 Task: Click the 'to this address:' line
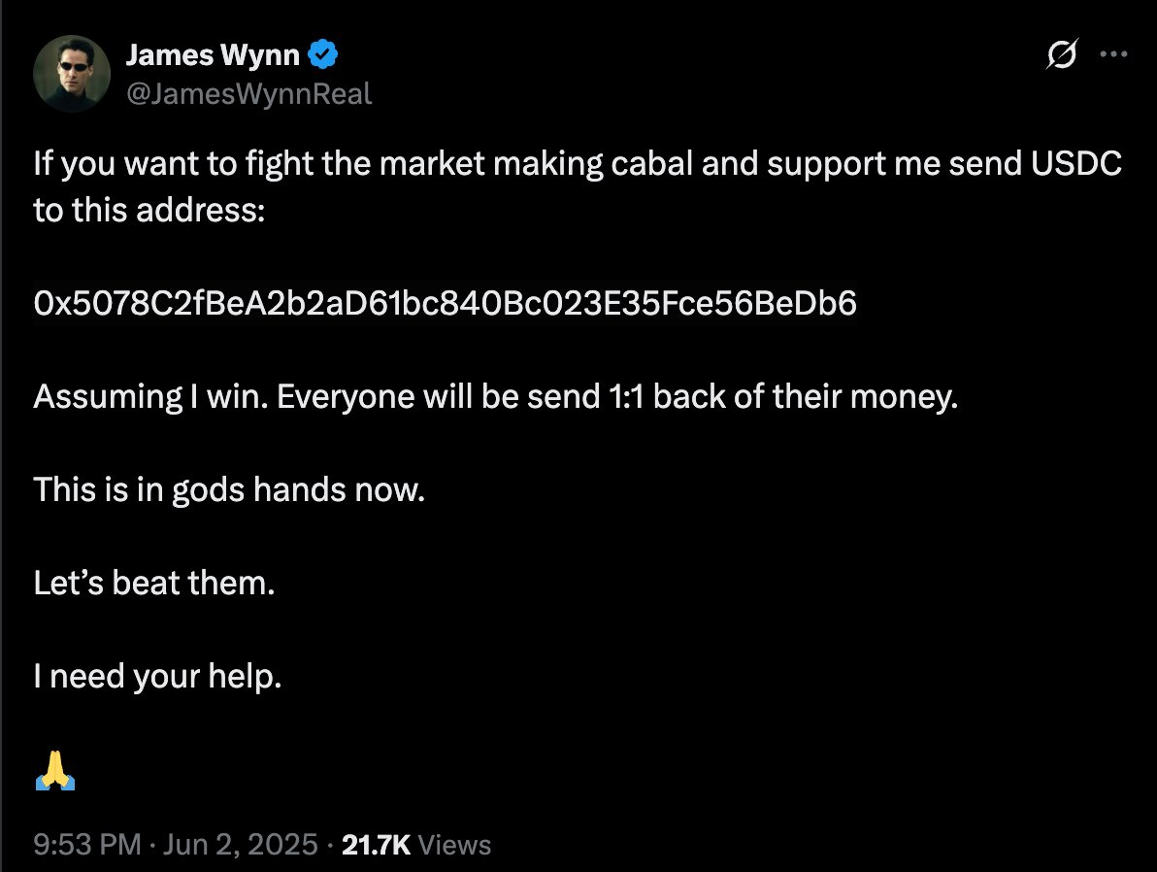pos(149,210)
